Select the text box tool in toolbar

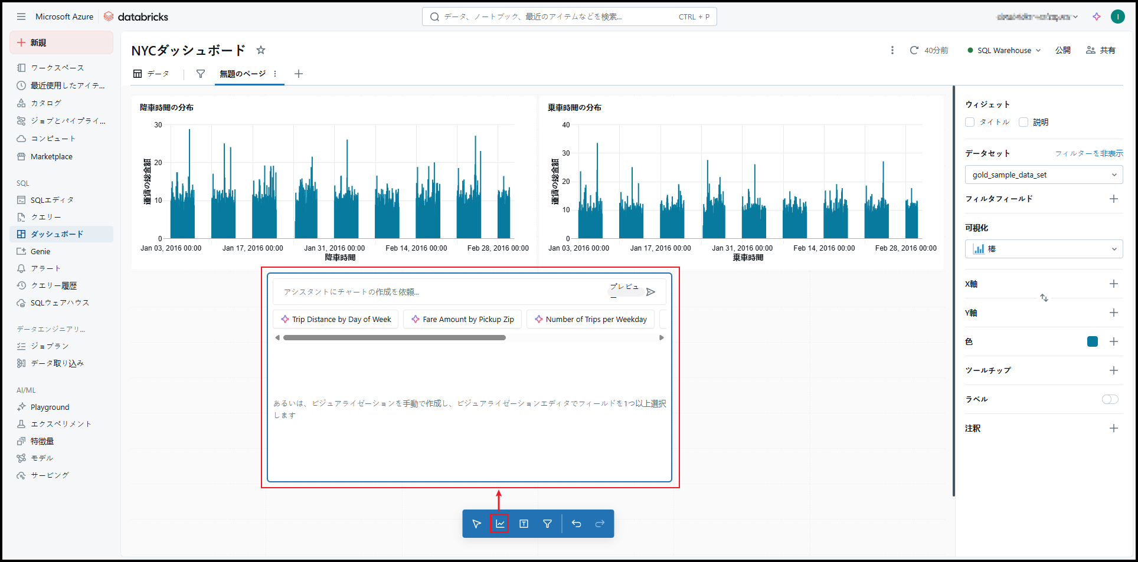click(x=524, y=524)
